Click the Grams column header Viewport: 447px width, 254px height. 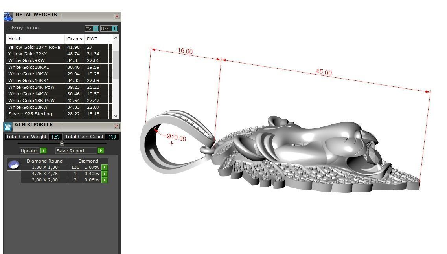pos(75,39)
